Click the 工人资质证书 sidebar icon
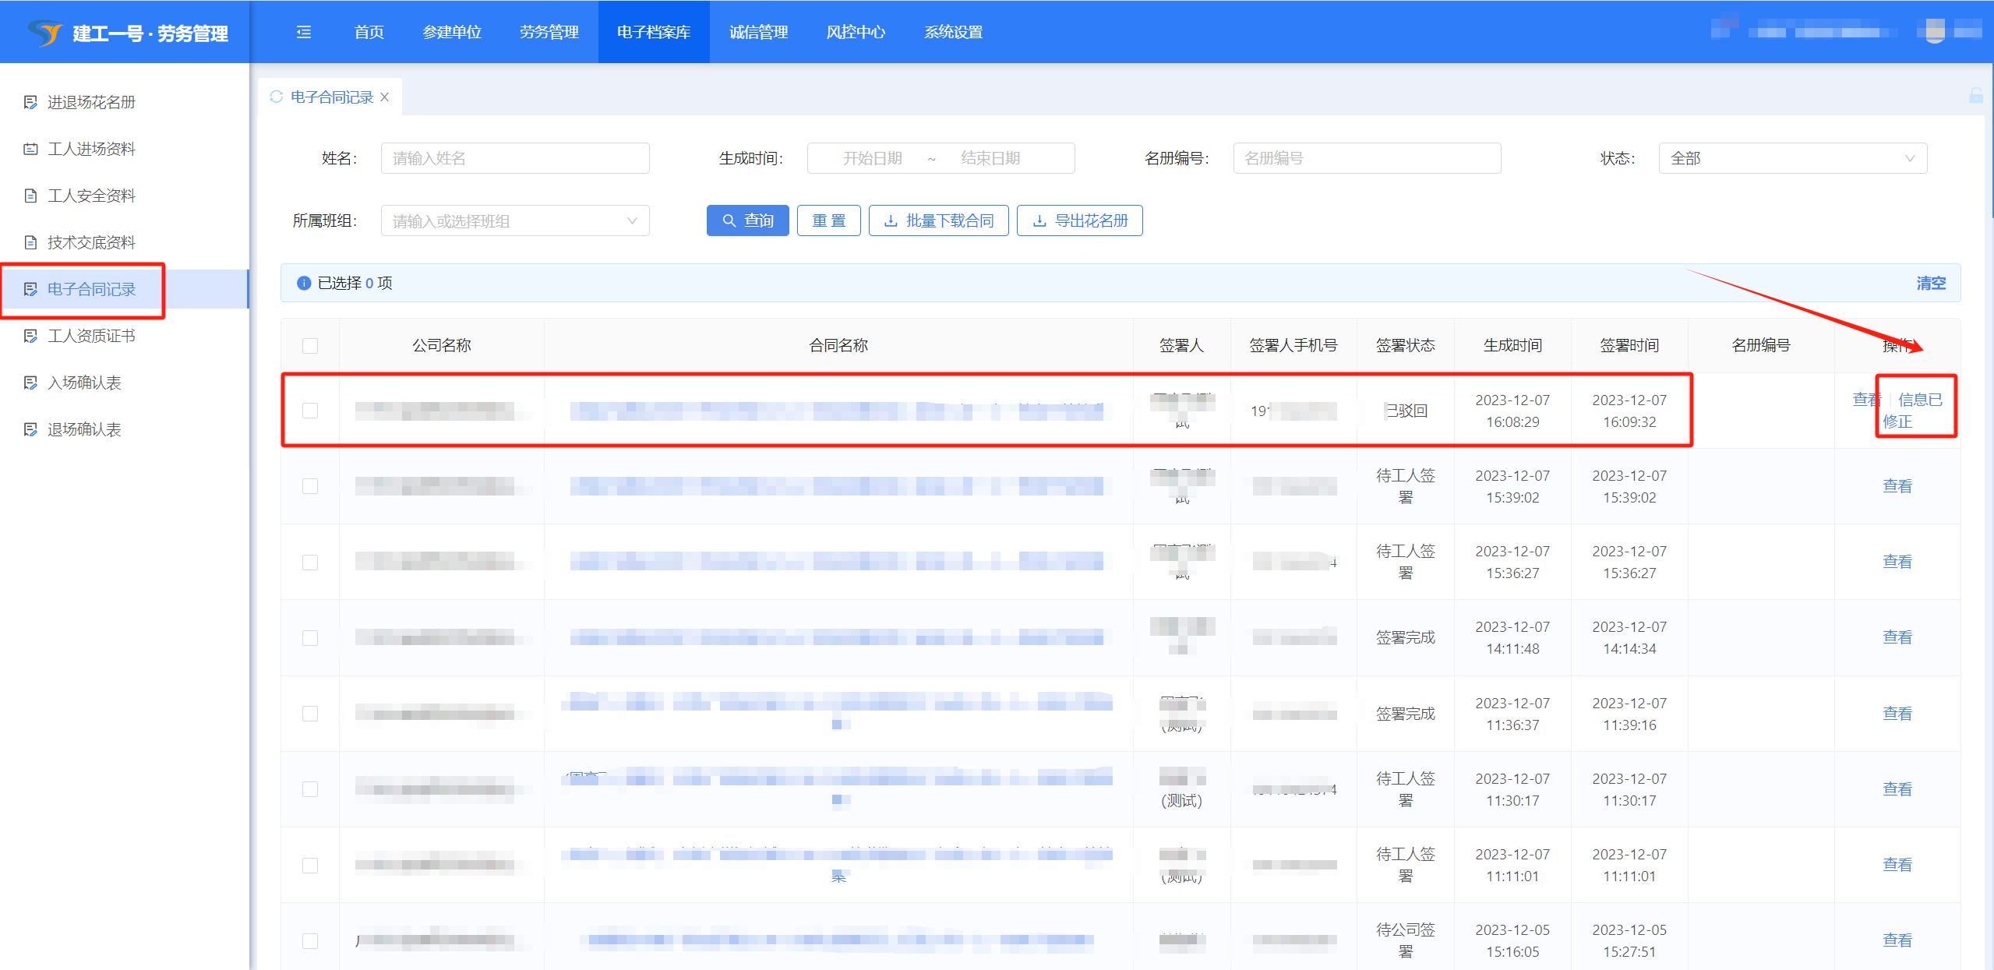Screen dimensions: 1994x970 [x=30, y=336]
